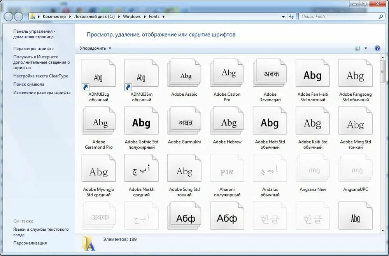Open Параметры шрифта link
Screen dimensions: 389x256
click(x=33, y=49)
